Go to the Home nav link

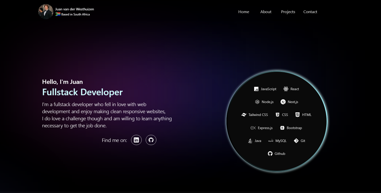click(x=244, y=12)
